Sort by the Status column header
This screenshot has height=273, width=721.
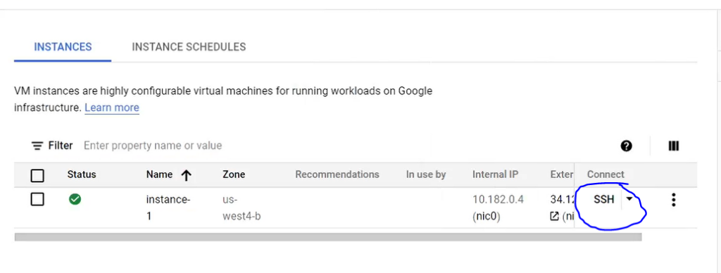(82, 174)
